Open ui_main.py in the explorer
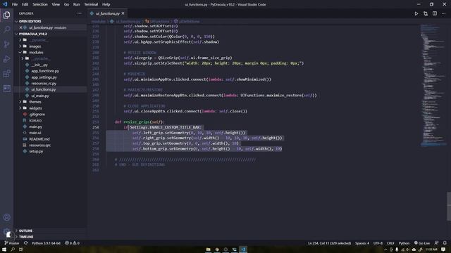451x253 pixels. coord(40,96)
